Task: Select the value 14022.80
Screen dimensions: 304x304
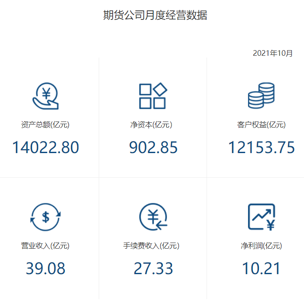Action: (x=45, y=147)
